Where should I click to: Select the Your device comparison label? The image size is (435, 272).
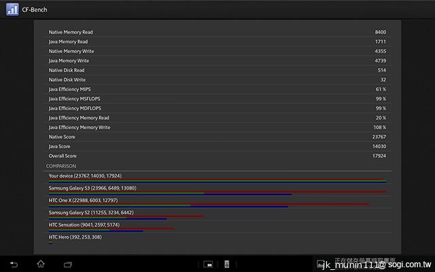click(85, 176)
